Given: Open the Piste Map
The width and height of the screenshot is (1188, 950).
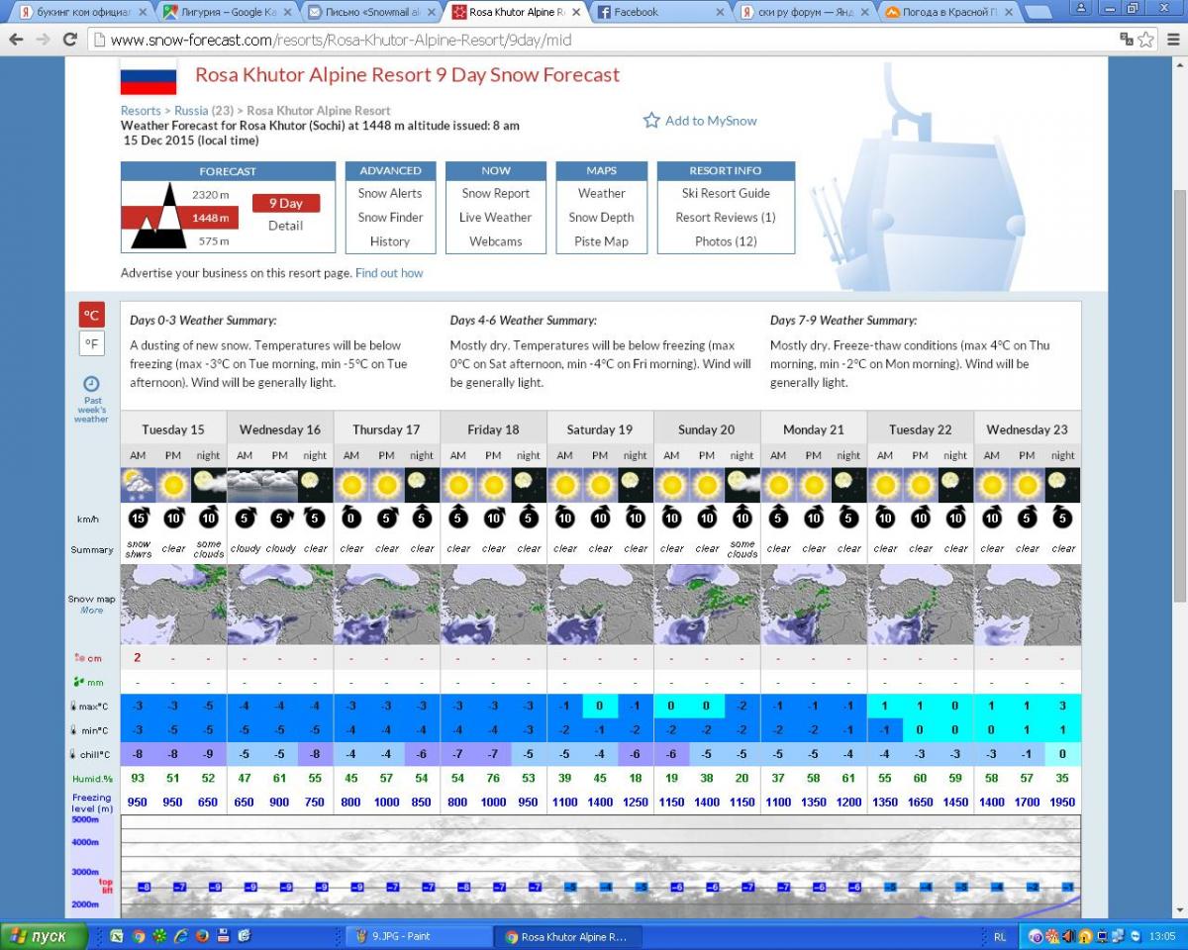Looking at the screenshot, I should [602, 241].
